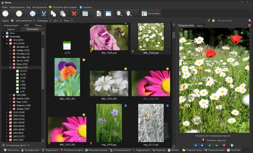Click the yellow rating badge on IMG_7361.JPG
The image size is (253, 153).
(84, 60)
